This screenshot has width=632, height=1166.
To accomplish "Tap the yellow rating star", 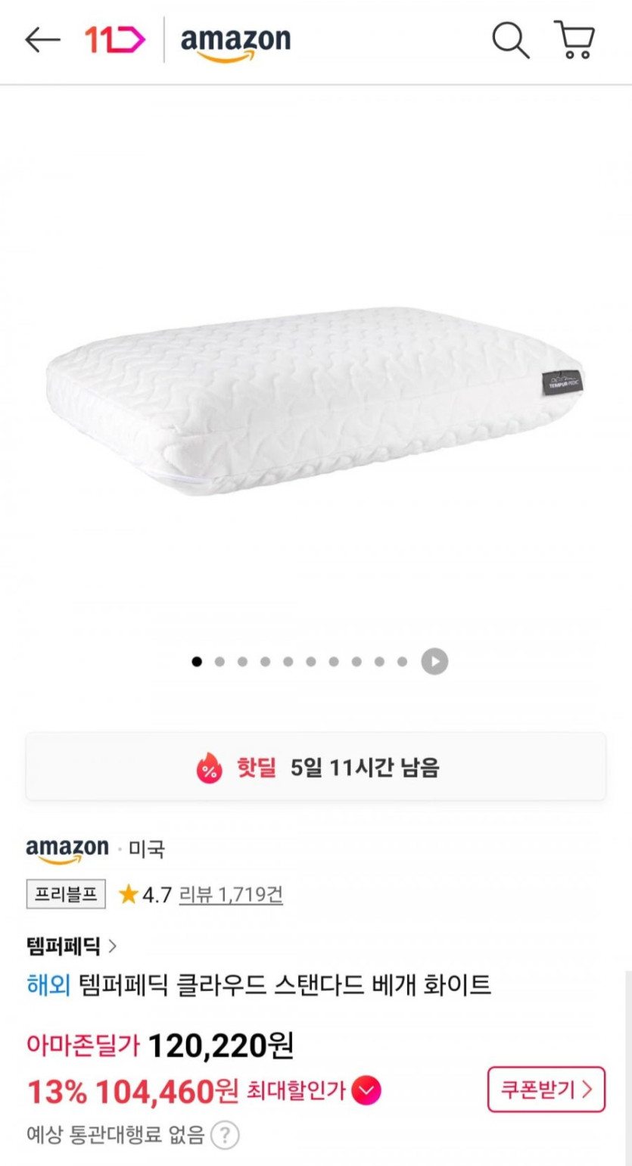I will [128, 895].
